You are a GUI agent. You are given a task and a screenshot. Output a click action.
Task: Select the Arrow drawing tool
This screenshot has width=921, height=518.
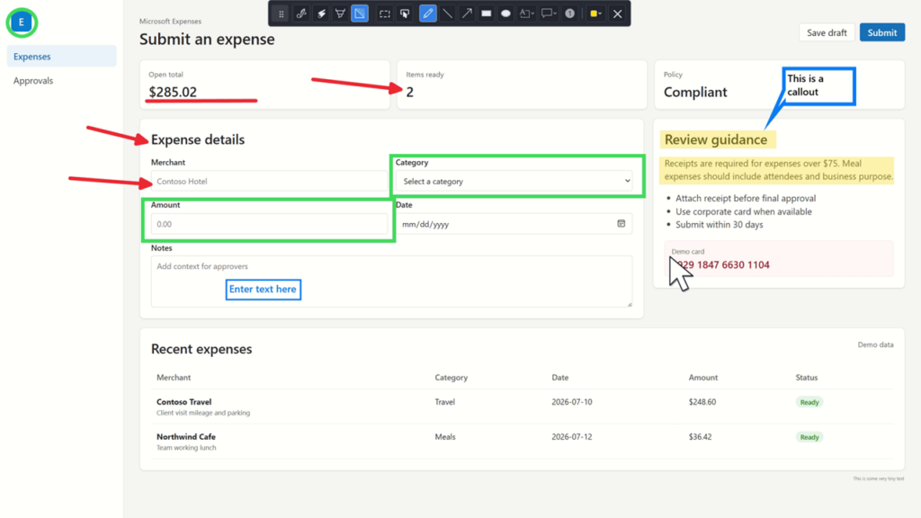point(467,13)
